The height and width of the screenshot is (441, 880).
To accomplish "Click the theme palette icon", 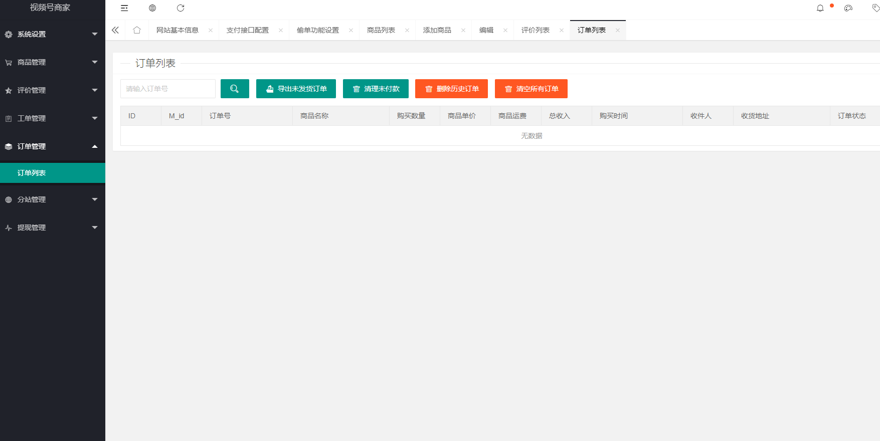I will [x=848, y=8].
